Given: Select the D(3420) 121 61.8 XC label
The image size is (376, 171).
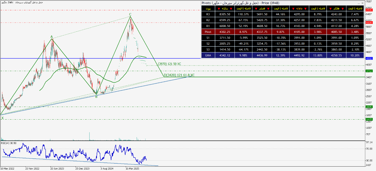Looking at the screenshot, I should pyautogui.click(x=179, y=75).
